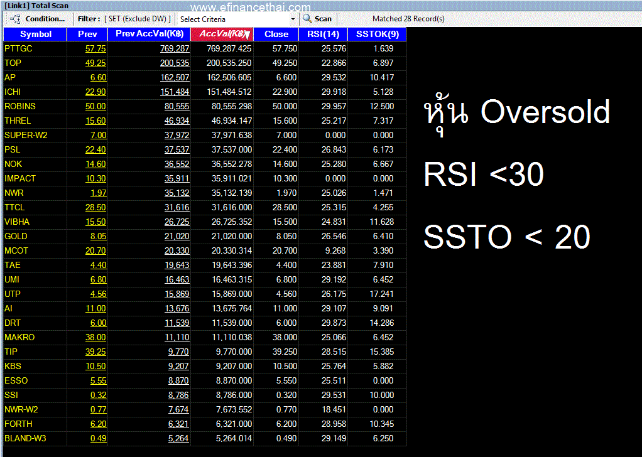Click Prev price link 49.25

95,63
